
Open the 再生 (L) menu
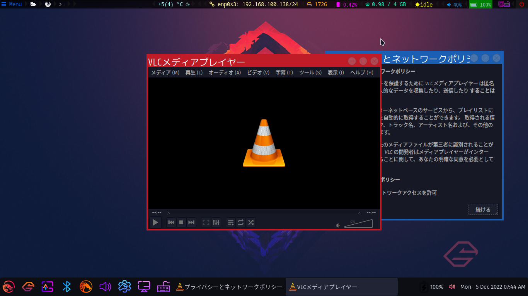(194, 72)
